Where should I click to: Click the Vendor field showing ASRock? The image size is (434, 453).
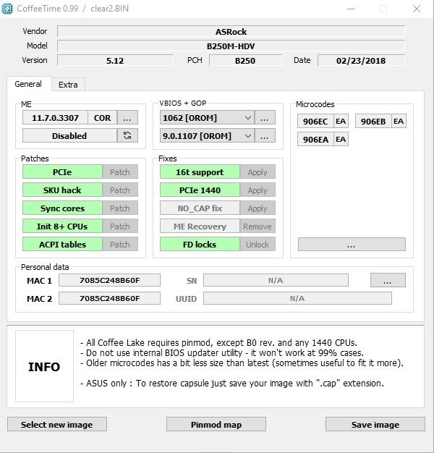231,31
